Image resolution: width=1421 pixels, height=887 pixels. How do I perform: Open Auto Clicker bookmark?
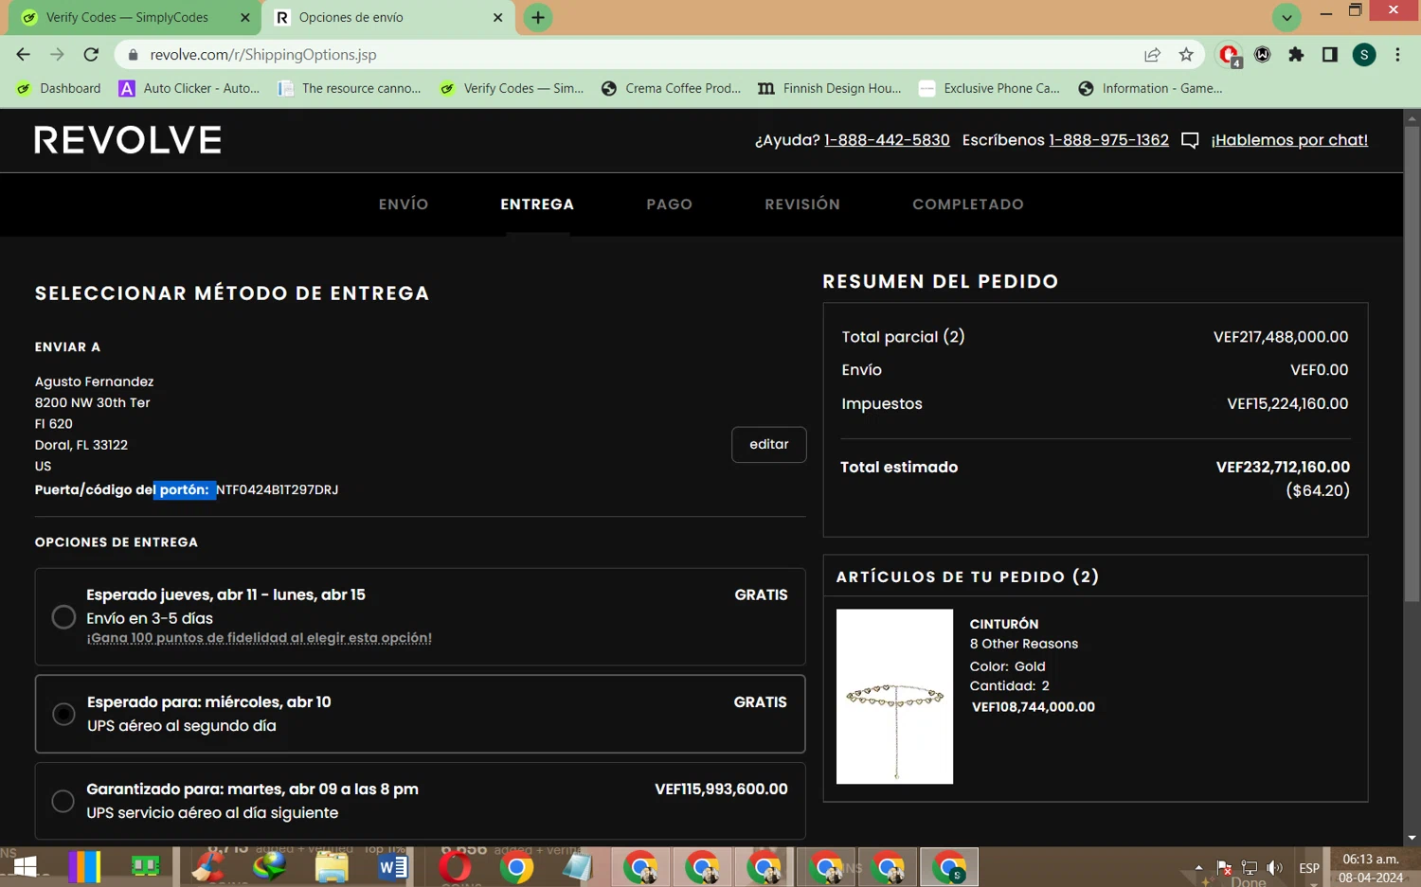[189, 88]
